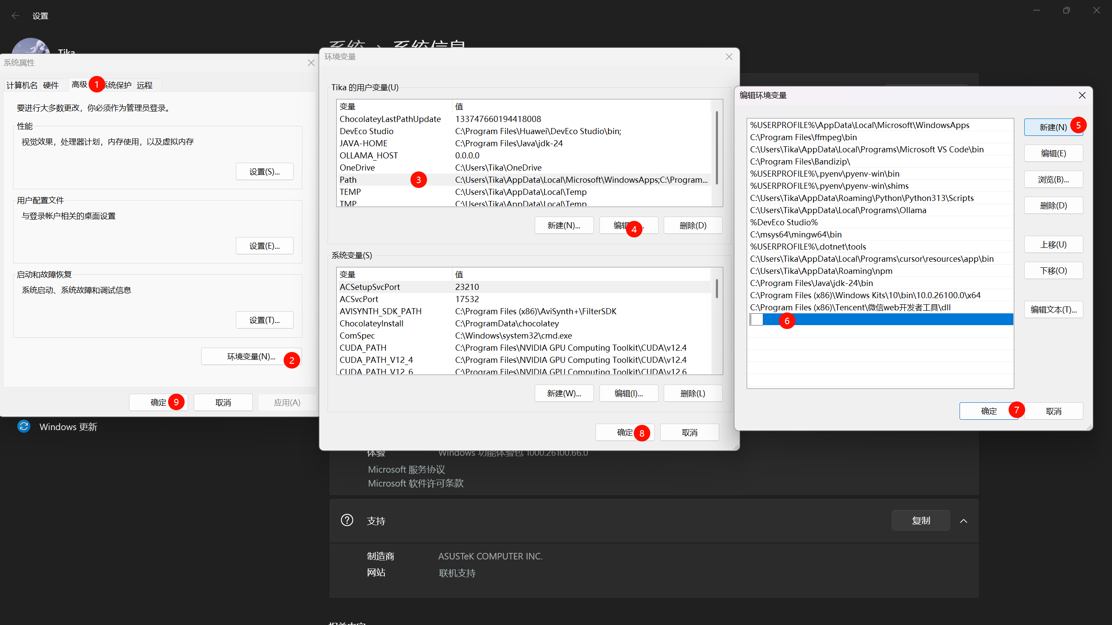Click the 编辑文本(T)... button
Viewport: 1112px width, 625px height.
click(x=1053, y=309)
